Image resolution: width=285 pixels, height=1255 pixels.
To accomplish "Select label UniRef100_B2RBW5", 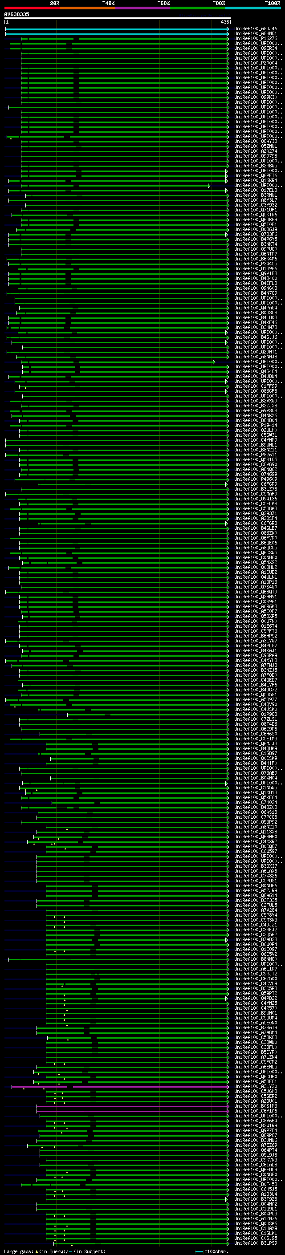I will 256,166.
